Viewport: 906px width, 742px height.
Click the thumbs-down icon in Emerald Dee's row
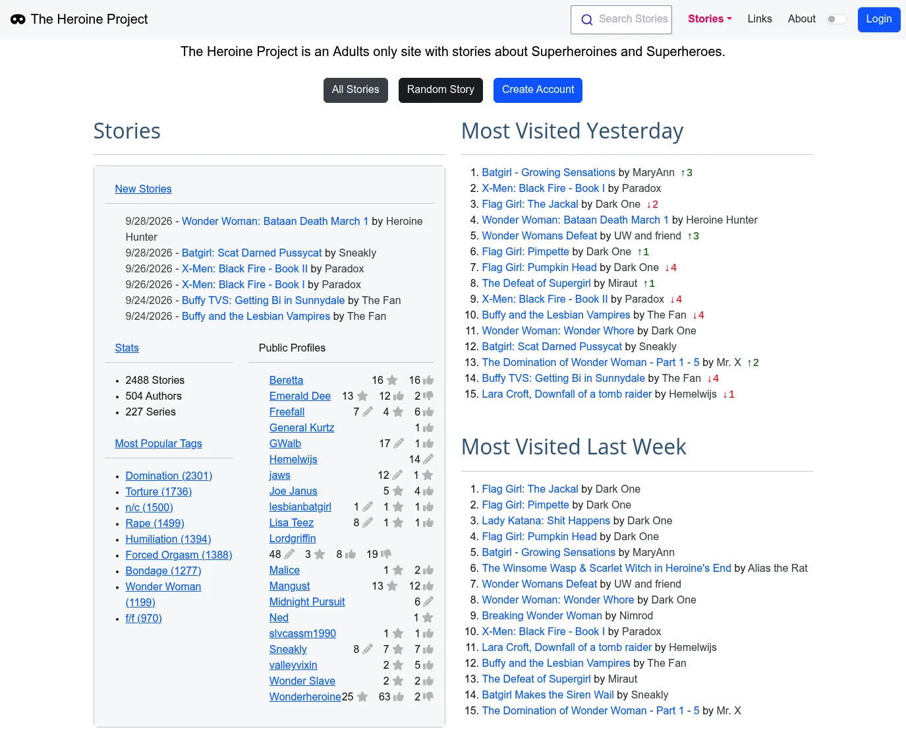(x=428, y=396)
